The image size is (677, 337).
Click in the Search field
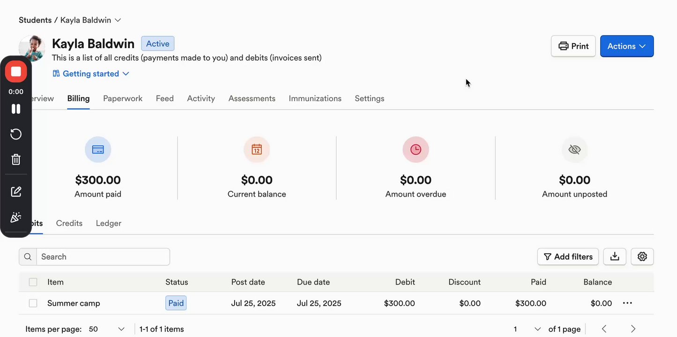coord(103,257)
